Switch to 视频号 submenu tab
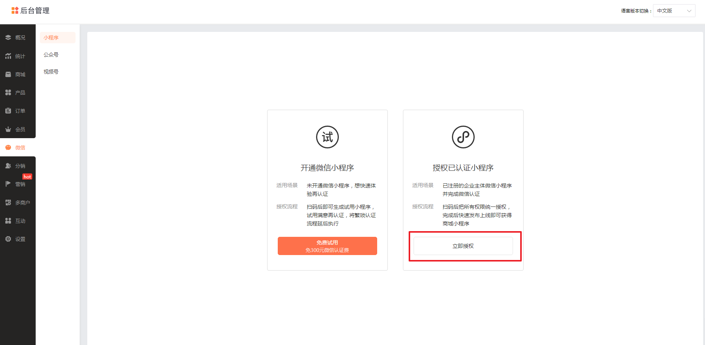 pyautogui.click(x=58, y=72)
